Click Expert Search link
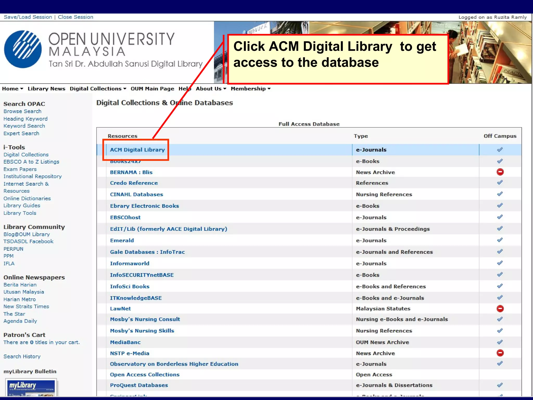Screen dimensions: 533x400 pyautogui.click(x=21, y=133)
